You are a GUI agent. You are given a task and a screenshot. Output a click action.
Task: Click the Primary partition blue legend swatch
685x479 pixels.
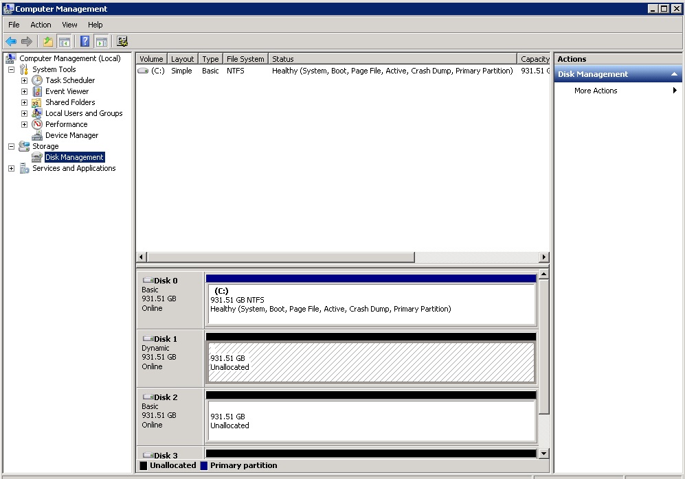pos(203,465)
